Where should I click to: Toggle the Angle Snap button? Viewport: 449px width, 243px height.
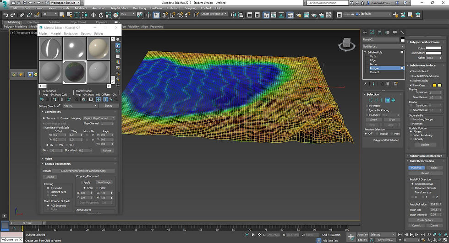pyautogui.click(x=172, y=15)
